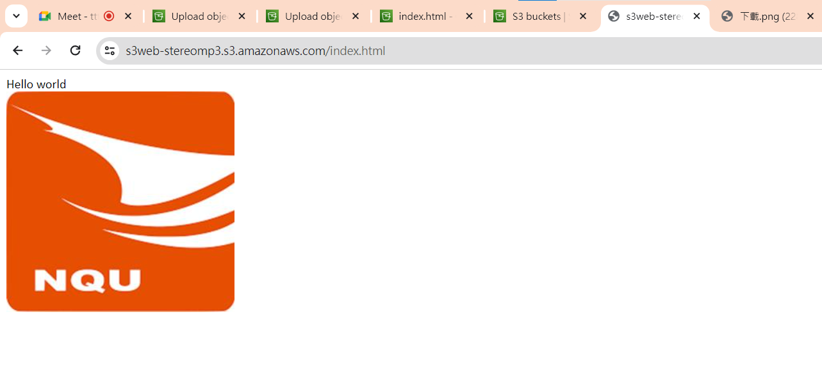Click the recording indicator on Meet tab
Screen dimensions: 822x369
click(x=109, y=16)
